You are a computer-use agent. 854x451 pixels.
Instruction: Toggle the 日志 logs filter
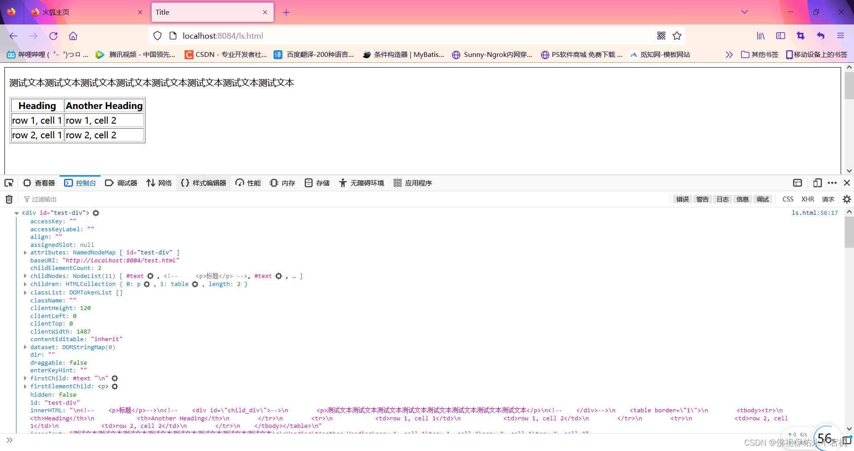click(722, 199)
